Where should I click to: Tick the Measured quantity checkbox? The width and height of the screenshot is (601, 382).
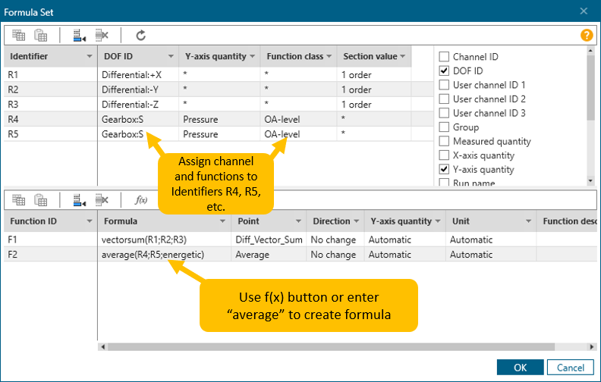445,142
